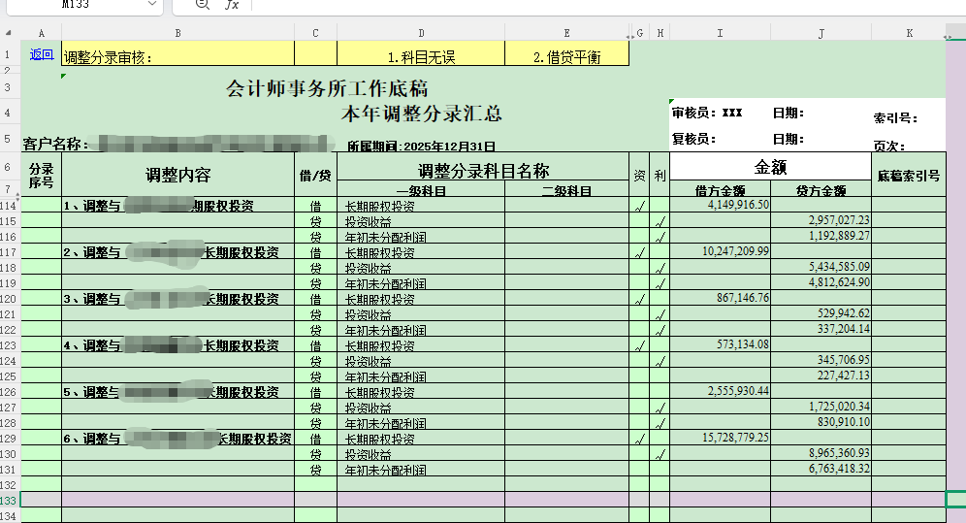966x523 pixels.
Task: Click the select-all corner triangle of the sheet
Action: pyautogui.click(x=10, y=33)
